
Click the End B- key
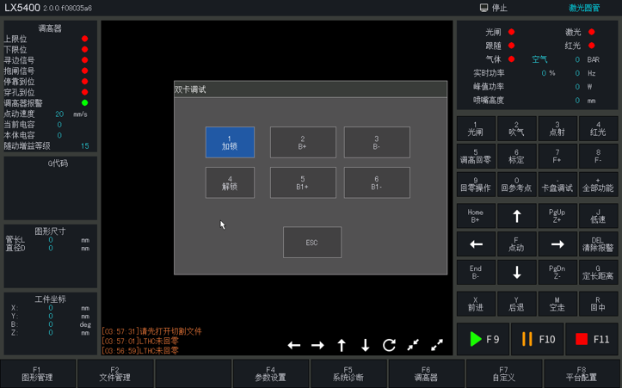click(x=476, y=272)
